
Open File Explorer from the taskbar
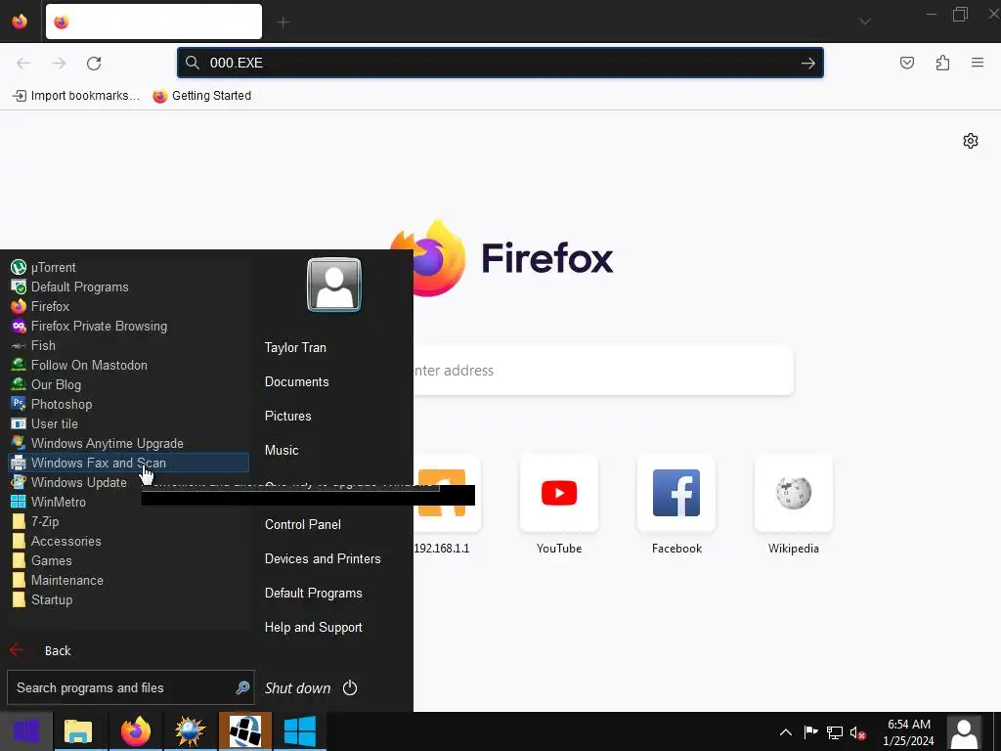point(78,731)
